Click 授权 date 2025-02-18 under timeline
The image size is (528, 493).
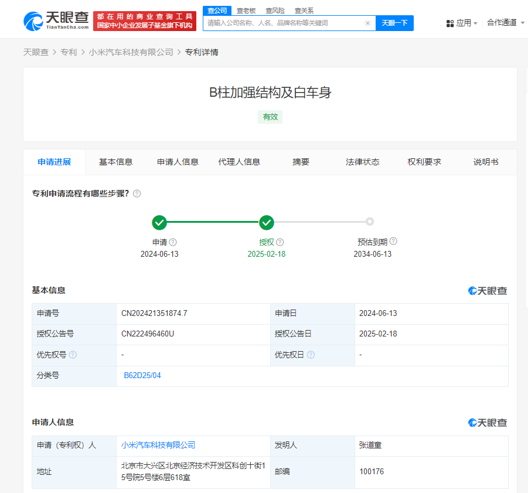(267, 254)
